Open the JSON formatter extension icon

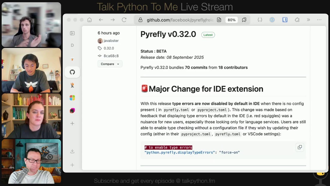point(260,20)
